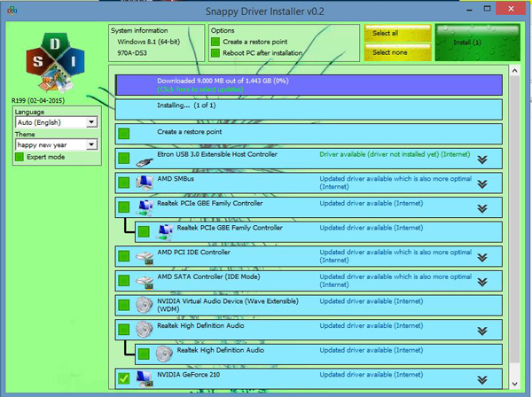Check AMD SATA Controller (IDE Mode) driver

pyautogui.click(x=124, y=280)
